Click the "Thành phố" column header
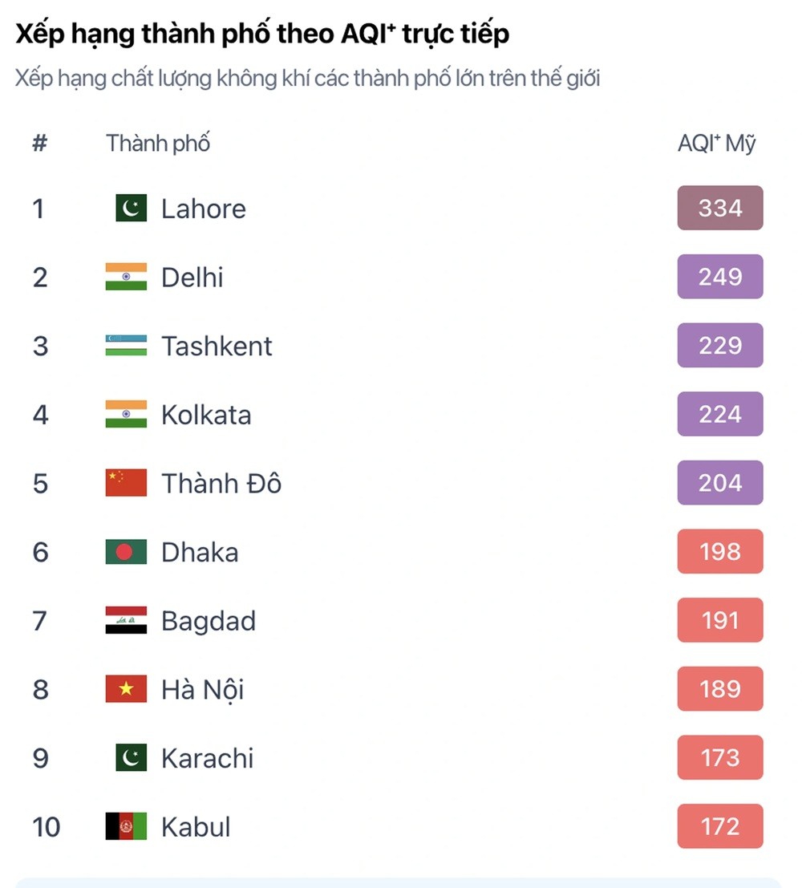Viewport: 802px width, 888px height. coord(158,144)
